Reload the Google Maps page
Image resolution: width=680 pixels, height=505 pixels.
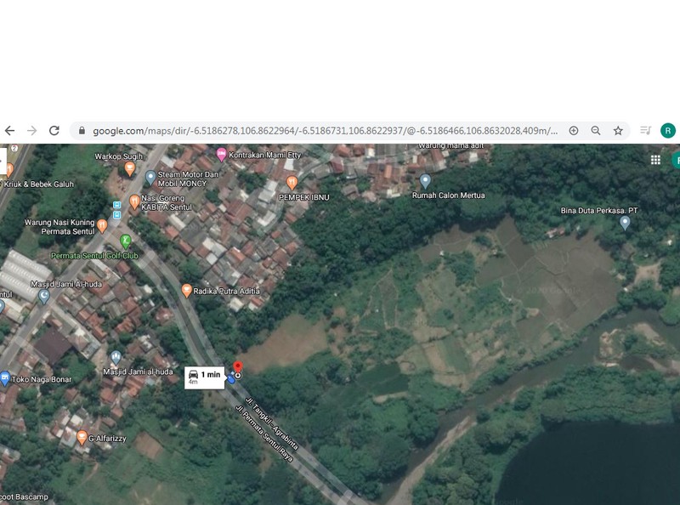point(54,131)
